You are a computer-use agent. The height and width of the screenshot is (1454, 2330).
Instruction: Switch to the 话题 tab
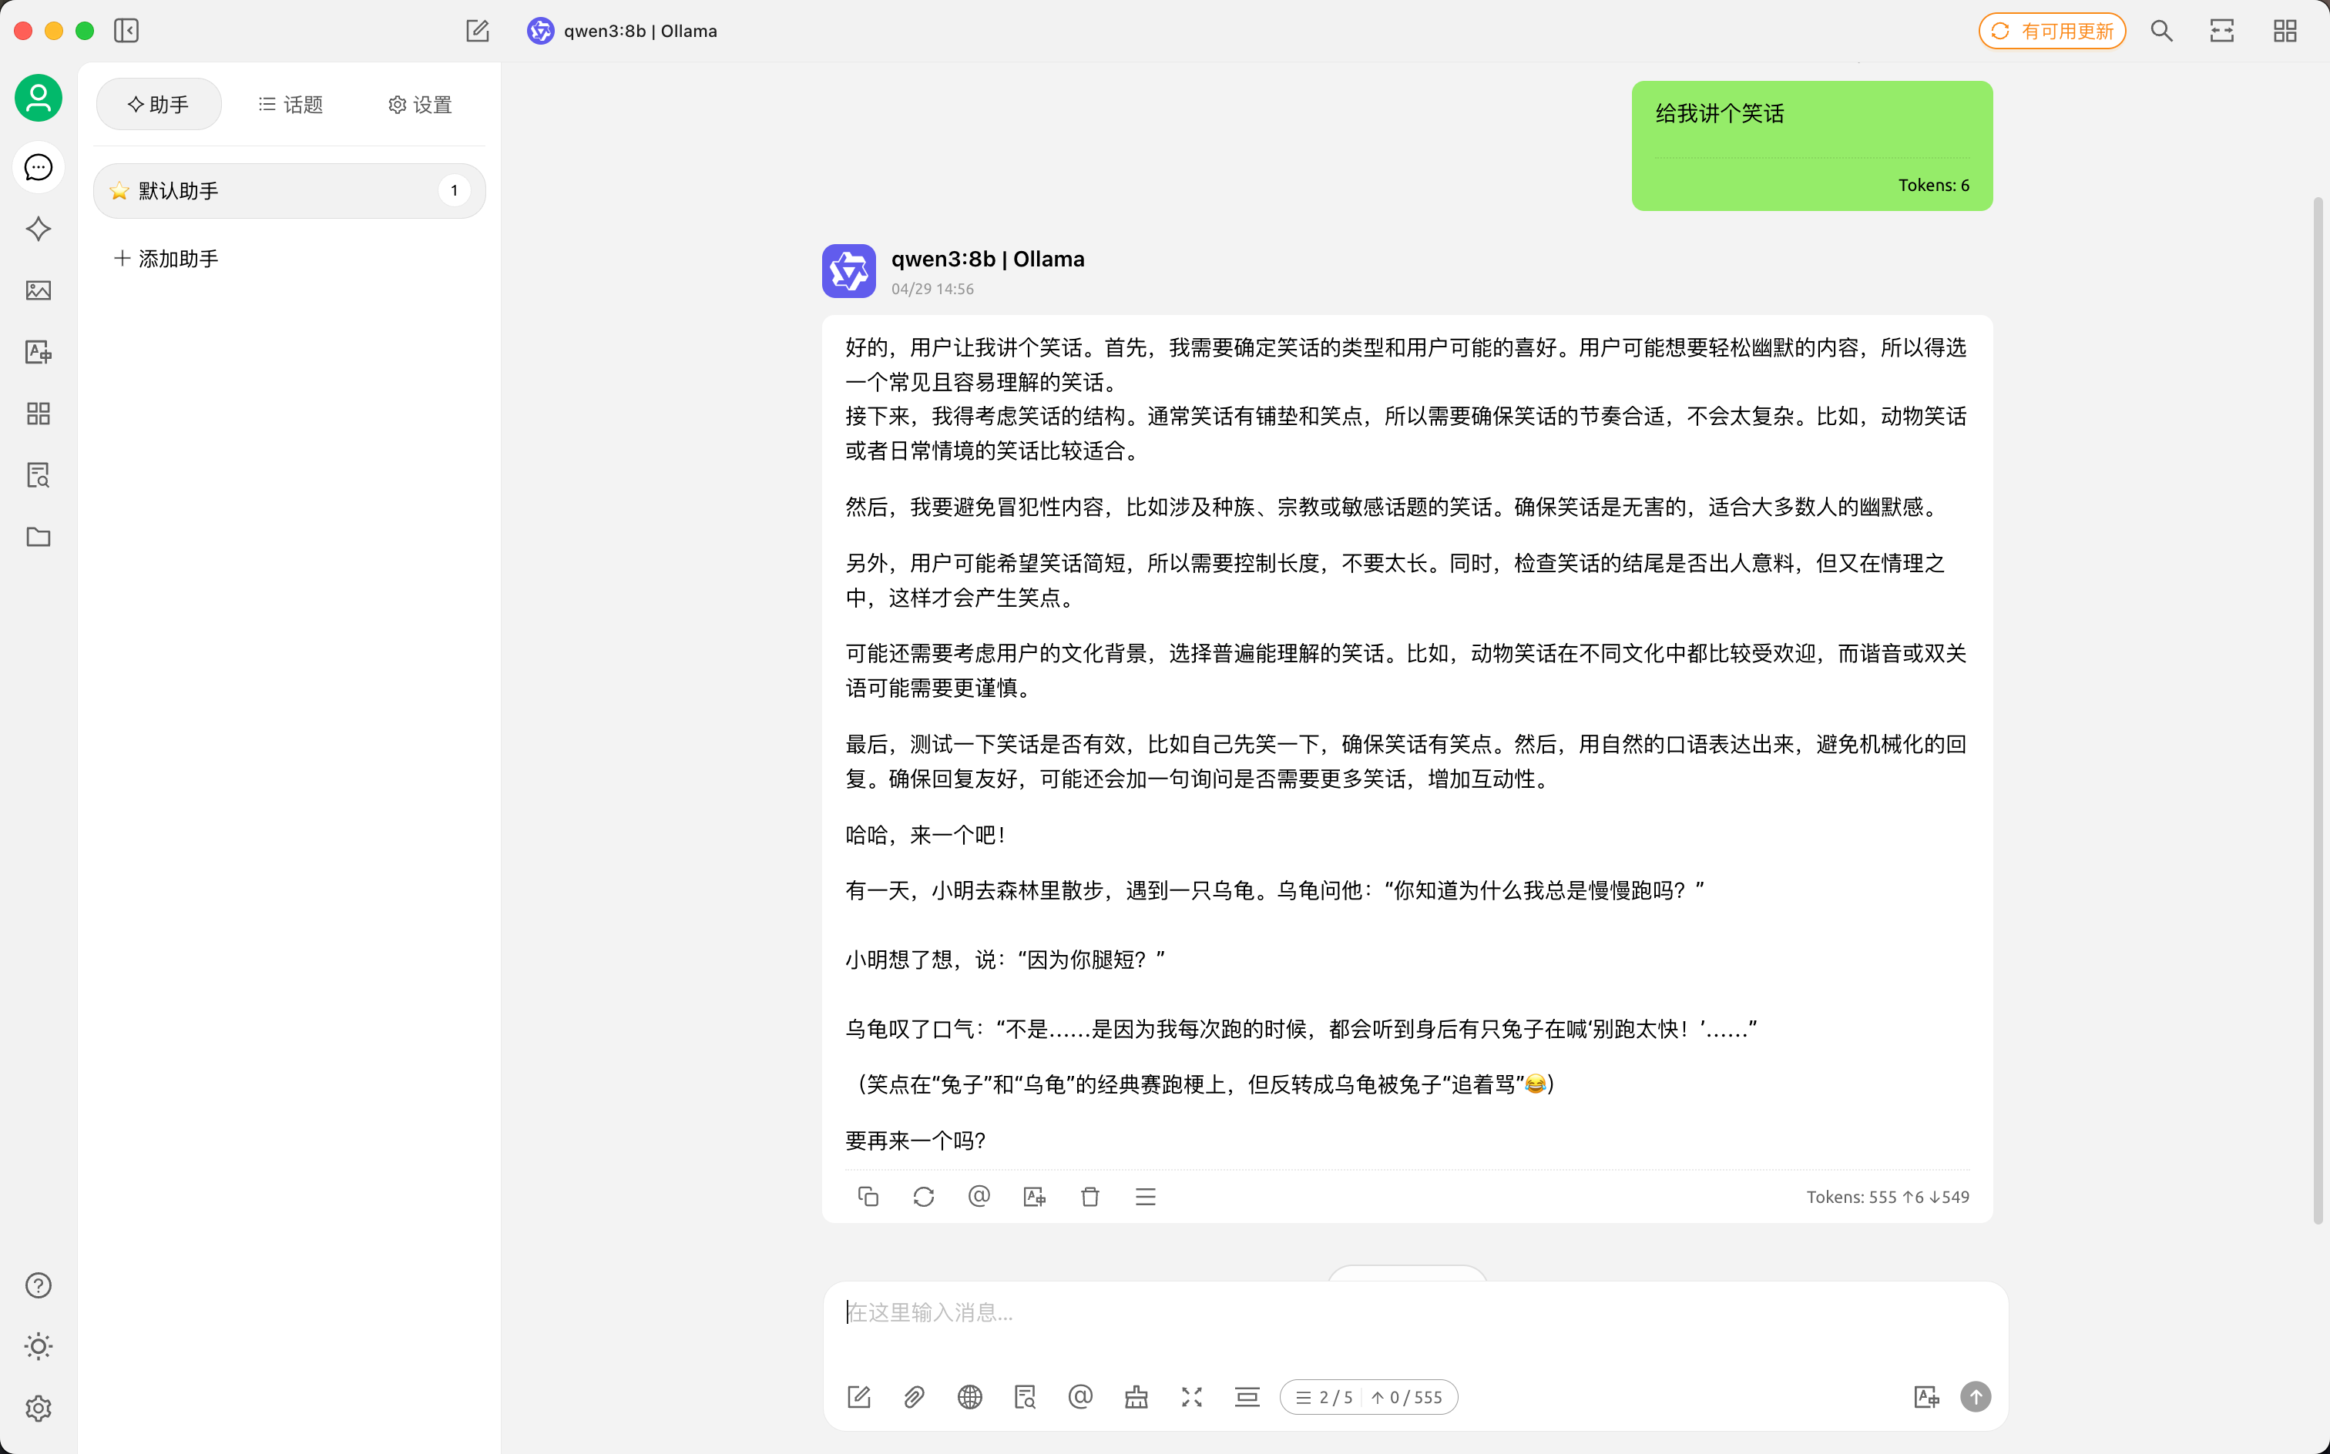pyautogui.click(x=290, y=104)
